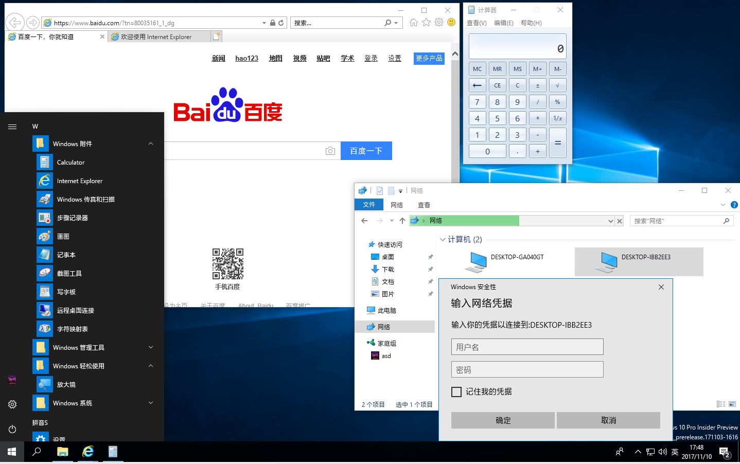Expand the Windows 管理工具 folder
Screen dimensions: 740x464
(x=151, y=347)
